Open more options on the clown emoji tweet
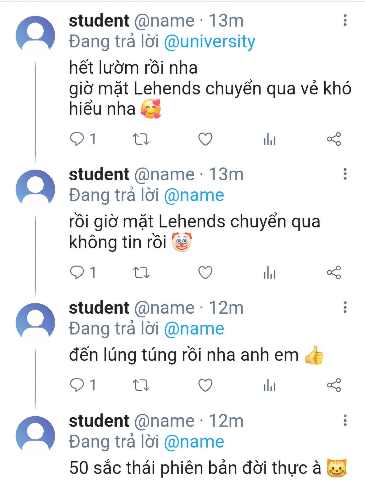 (345, 174)
